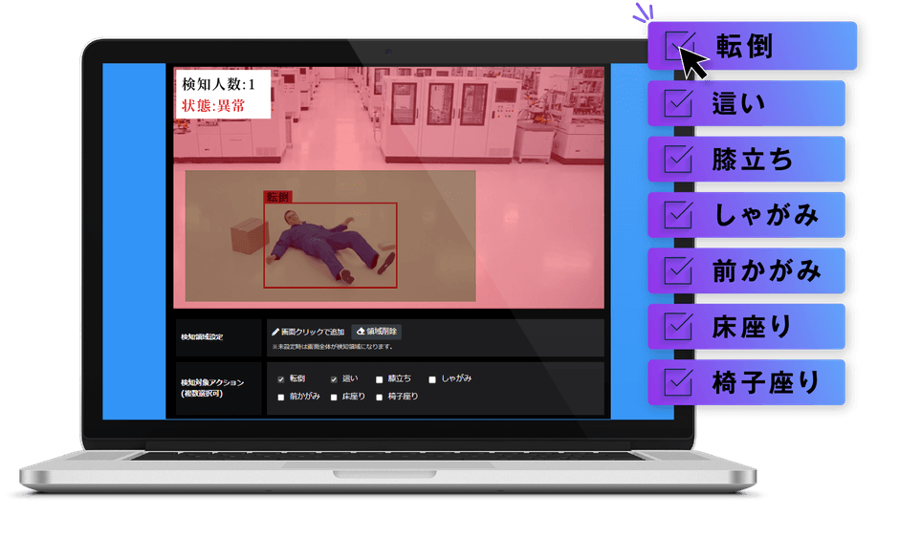Click the 検知領域設定 row label
899x539 pixels.
[202, 337]
